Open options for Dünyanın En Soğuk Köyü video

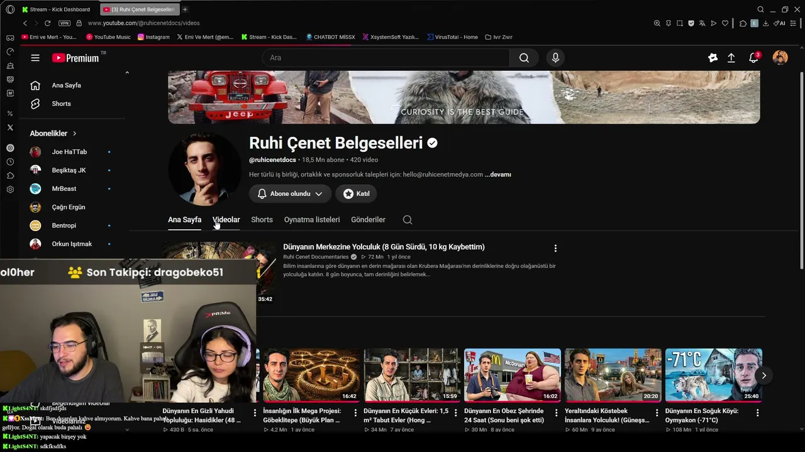pyautogui.click(x=758, y=413)
